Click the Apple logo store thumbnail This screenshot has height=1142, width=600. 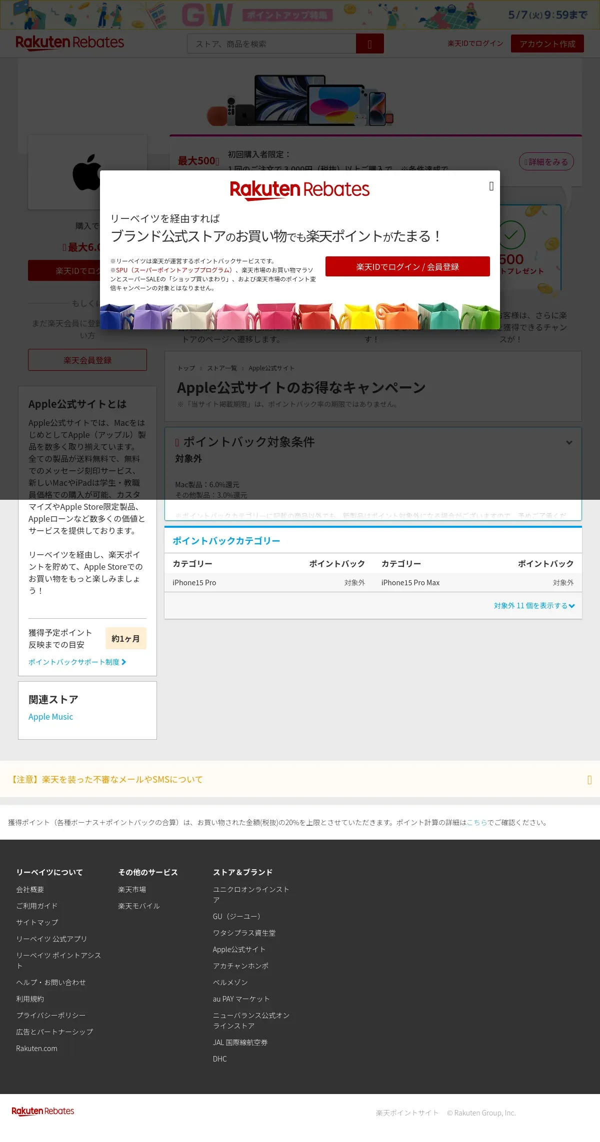[x=87, y=172]
